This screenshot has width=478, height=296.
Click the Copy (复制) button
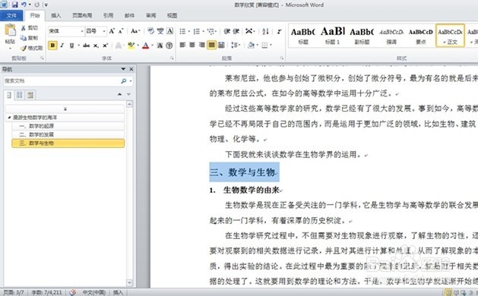pyautogui.click(x=29, y=38)
